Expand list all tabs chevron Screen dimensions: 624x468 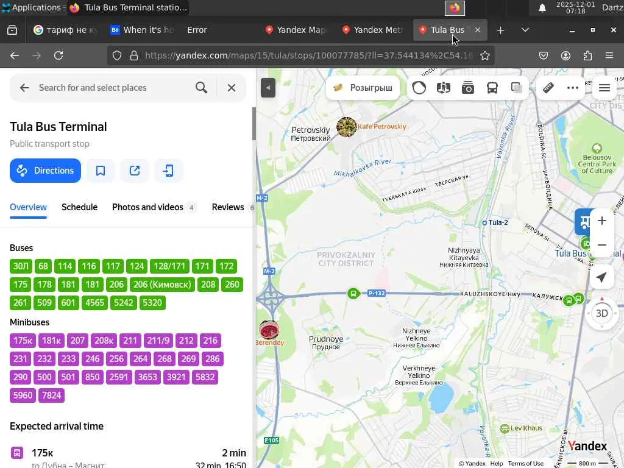point(525,30)
